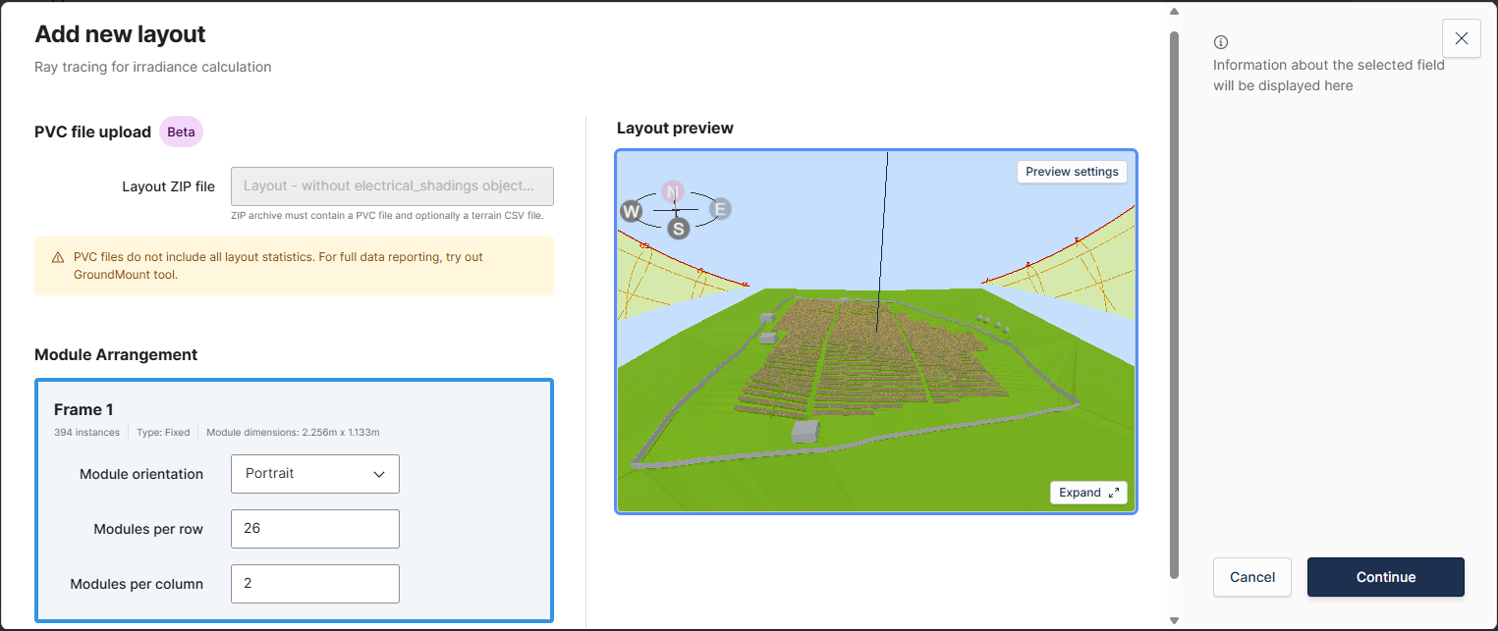
Task: Click the Layout ZIP file input
Action: pyautogui.click(x=391, y=186)
